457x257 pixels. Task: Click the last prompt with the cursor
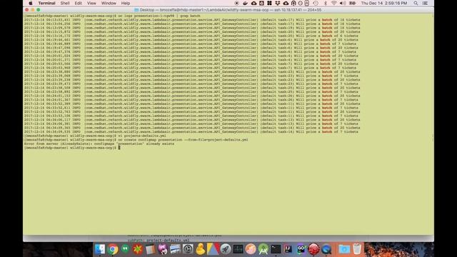point(72,148)
